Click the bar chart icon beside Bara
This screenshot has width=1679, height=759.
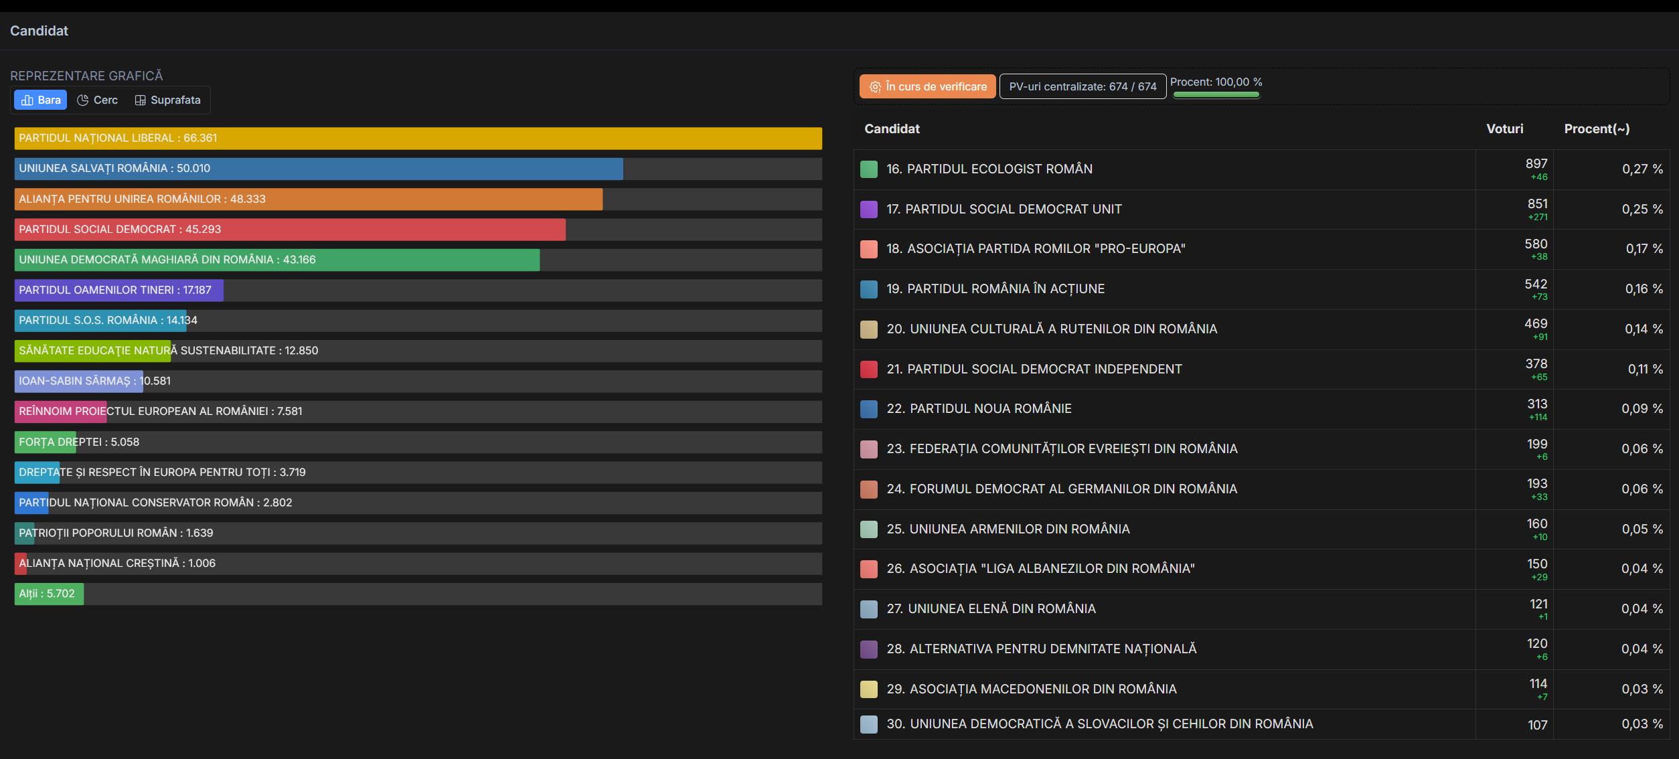(27, 100)
